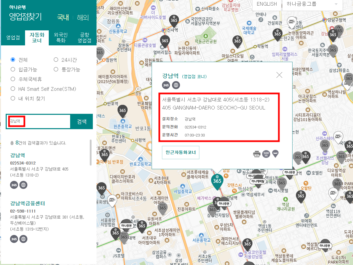The image size is (353, 265).
Task: Select the 24시간 radio option
Action: [56, 59]
